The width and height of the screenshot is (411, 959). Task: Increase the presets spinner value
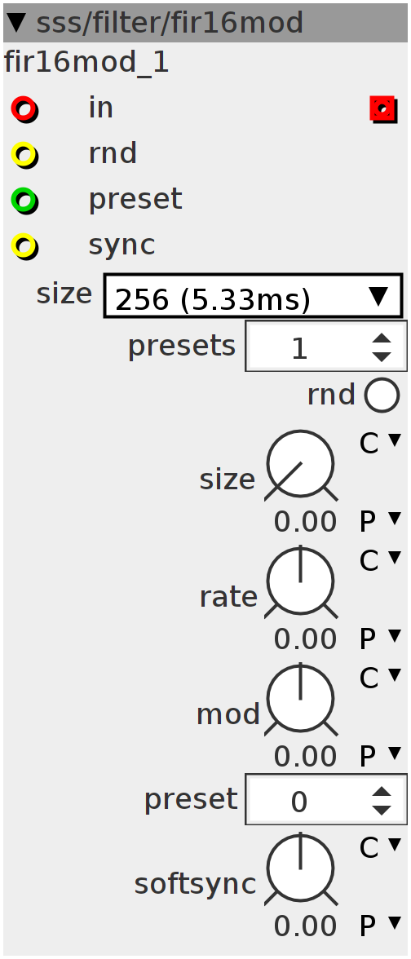tap(382, 339)
